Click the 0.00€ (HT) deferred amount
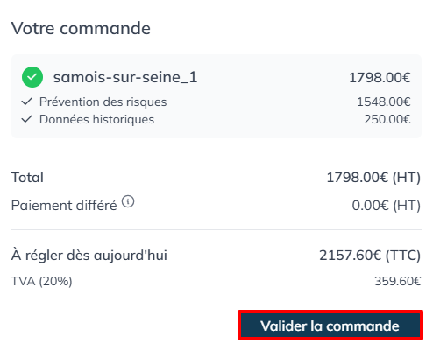The height and width of the screenshot is (358, 433). coord(387,206)
